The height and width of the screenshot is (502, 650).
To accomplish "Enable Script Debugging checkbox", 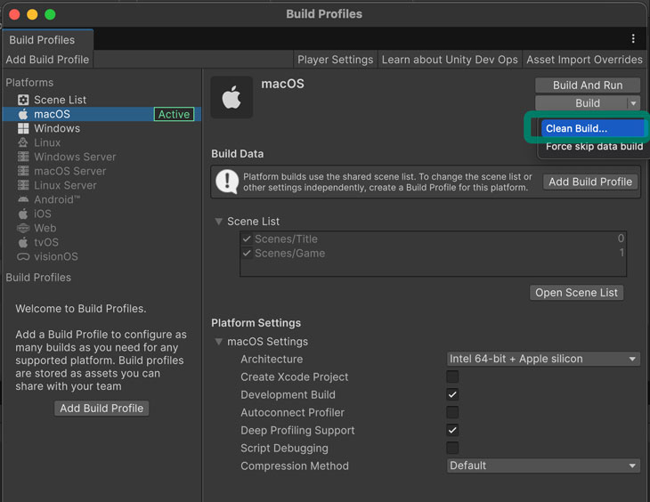I will click(x=452, y=448).
